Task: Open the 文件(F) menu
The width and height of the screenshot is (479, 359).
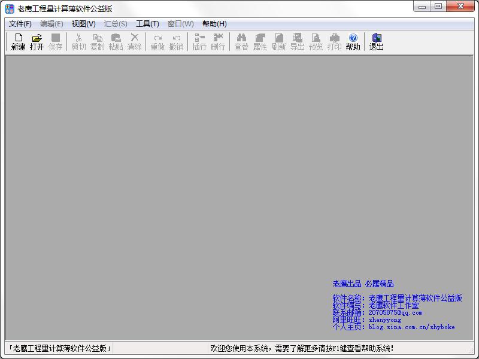Action: 20,24
